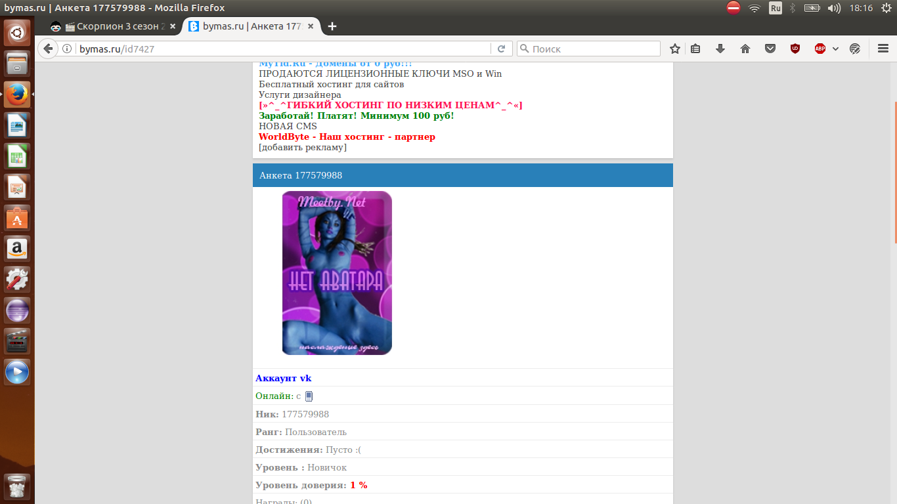Click the uBlock Origin shield icon
The width and height of the screenshot is (897, 504).
tap(795, 49)
